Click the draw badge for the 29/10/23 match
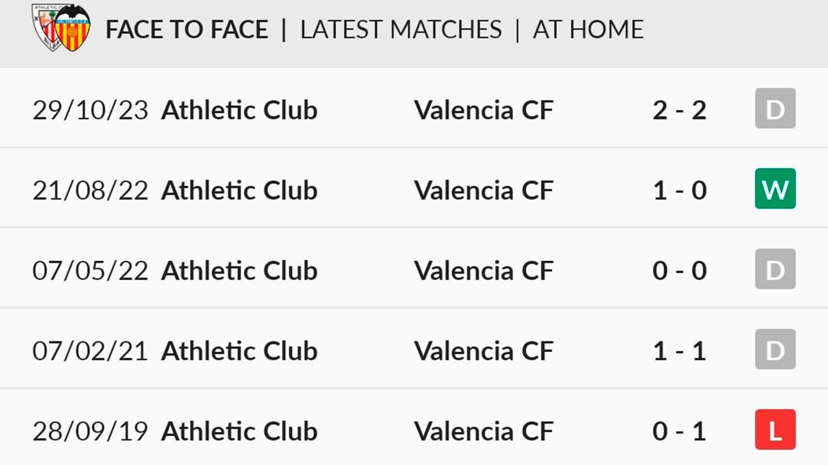The width and height of the screenshot is (828, 465). (775, 108)
